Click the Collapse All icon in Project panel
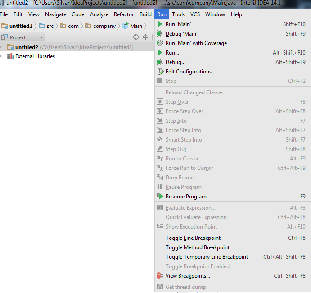 (x=145, y=37)
